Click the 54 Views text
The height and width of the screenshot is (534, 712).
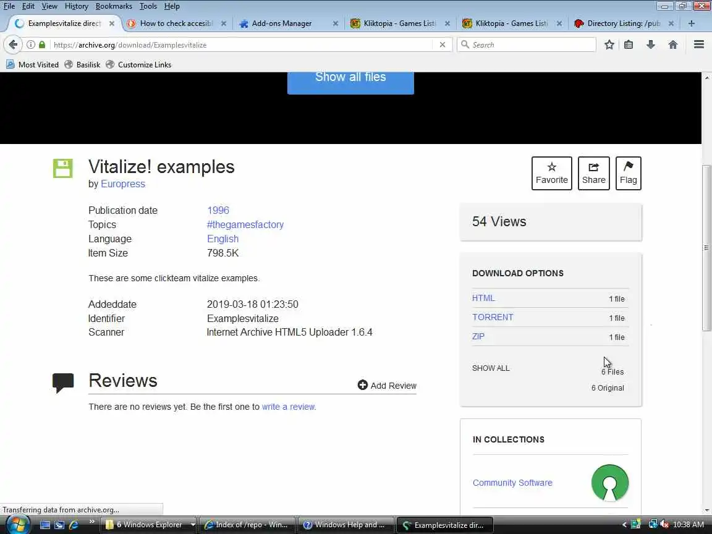[499, 222]
